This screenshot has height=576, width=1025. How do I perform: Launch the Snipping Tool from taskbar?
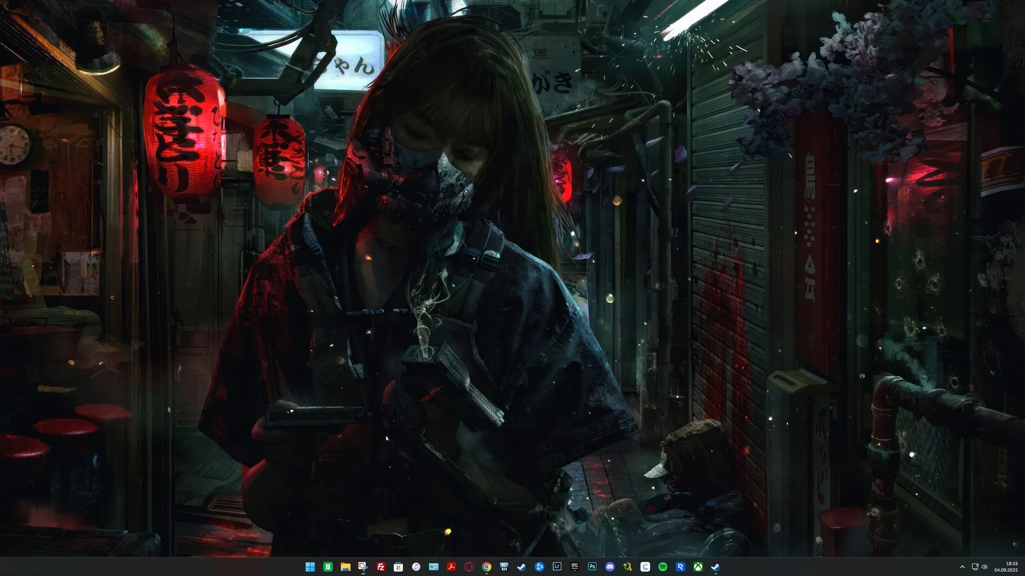coord(363,567)
